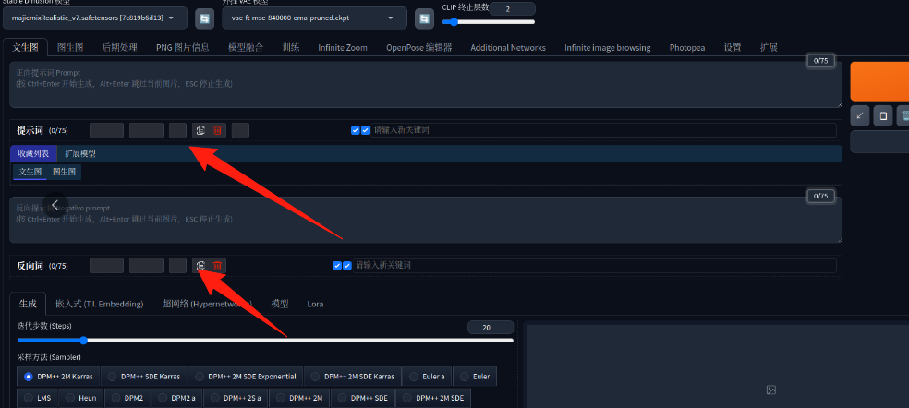Click the clipboard icon below the orange generate button
The image size is (909, 408).
pyautogui.click(x=883, y=116)
